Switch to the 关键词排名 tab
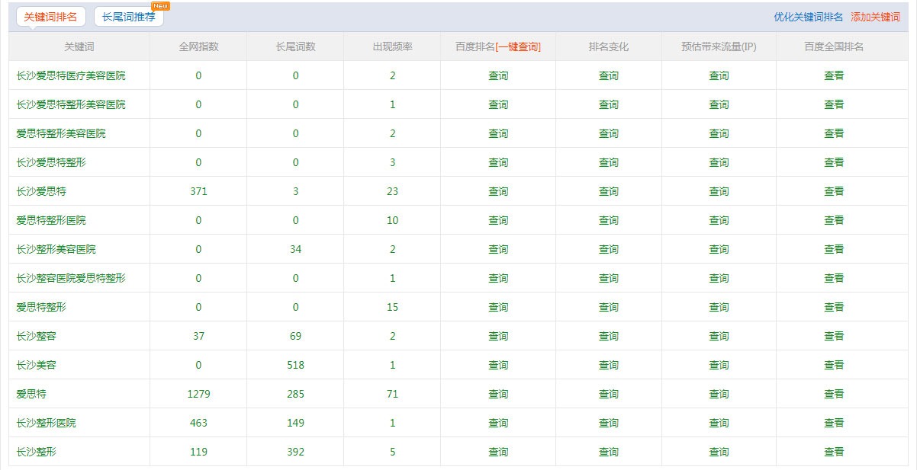Image resolution: width=917 pixels, height=470 pixels. [x=50, y=17]
